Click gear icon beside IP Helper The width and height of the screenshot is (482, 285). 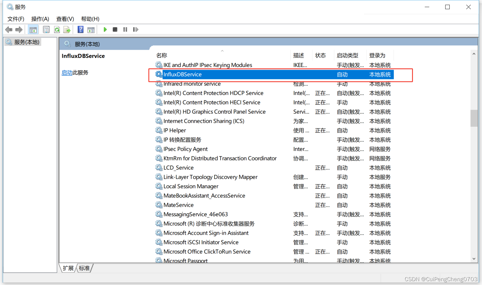(x=159, y=130)
